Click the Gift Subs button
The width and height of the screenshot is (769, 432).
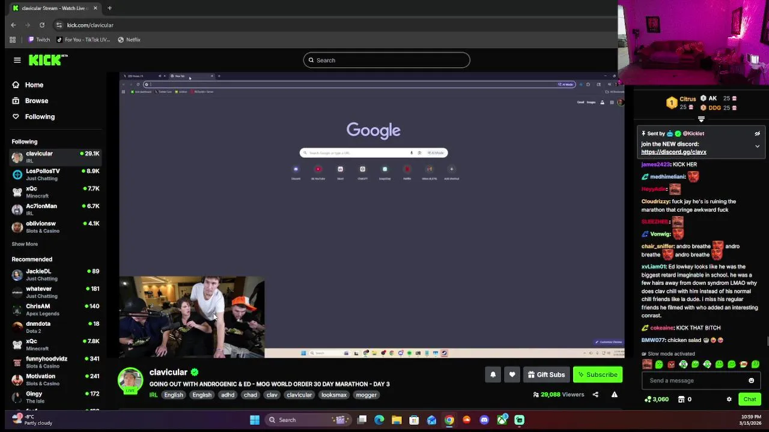point(546,374)
